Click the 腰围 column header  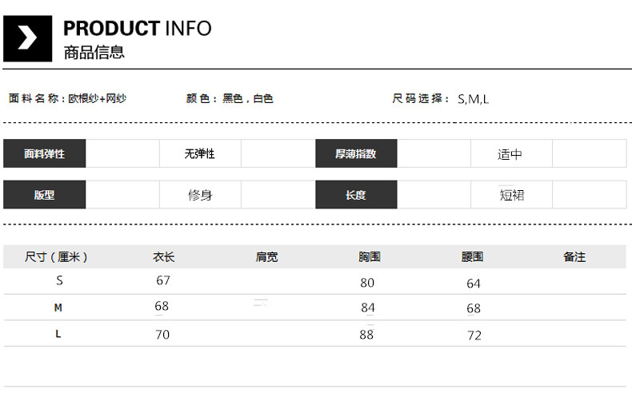click(472, 257)
